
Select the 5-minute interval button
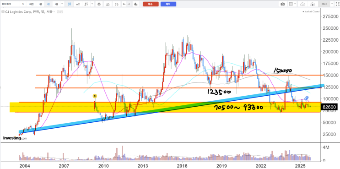click(x=23, y=4)
